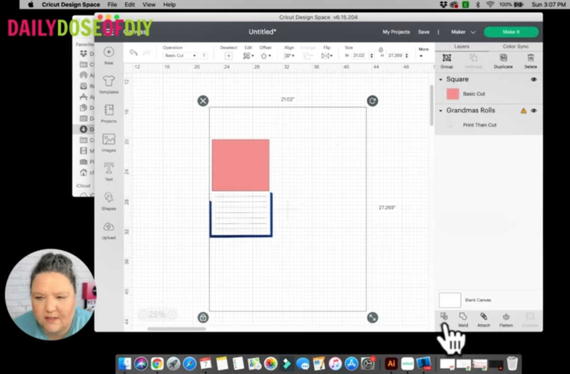Open the My Projects link

(x=396, y=32)
